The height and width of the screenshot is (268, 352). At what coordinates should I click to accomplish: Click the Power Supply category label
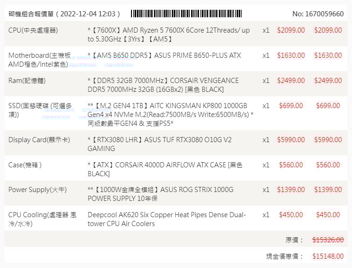click(x=37, y=190)
